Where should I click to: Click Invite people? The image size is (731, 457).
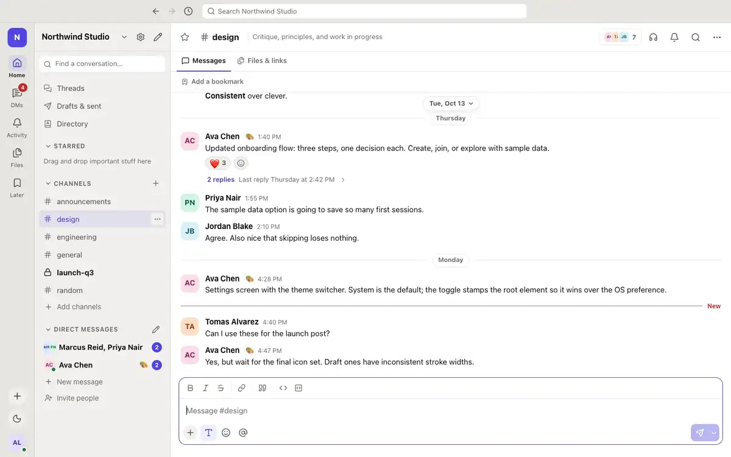102,398
